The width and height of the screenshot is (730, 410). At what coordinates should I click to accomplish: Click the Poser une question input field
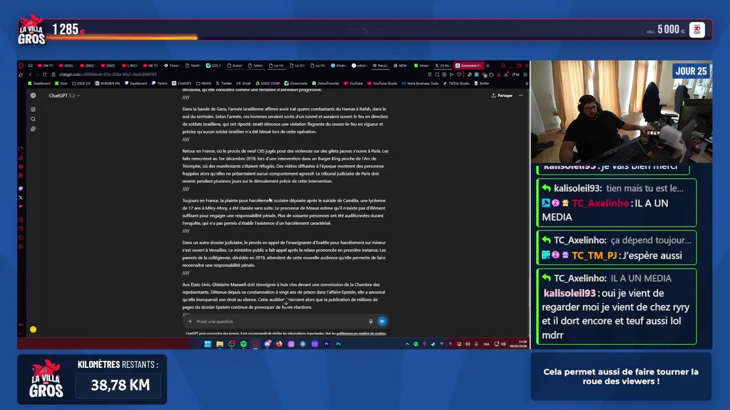[x=279, y=321]
